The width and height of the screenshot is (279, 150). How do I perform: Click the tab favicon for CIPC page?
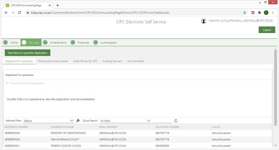pyautogui.click(x=7, y=5)
